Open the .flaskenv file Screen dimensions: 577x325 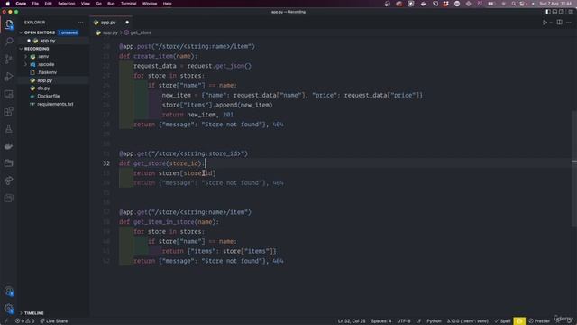[47, 72]
